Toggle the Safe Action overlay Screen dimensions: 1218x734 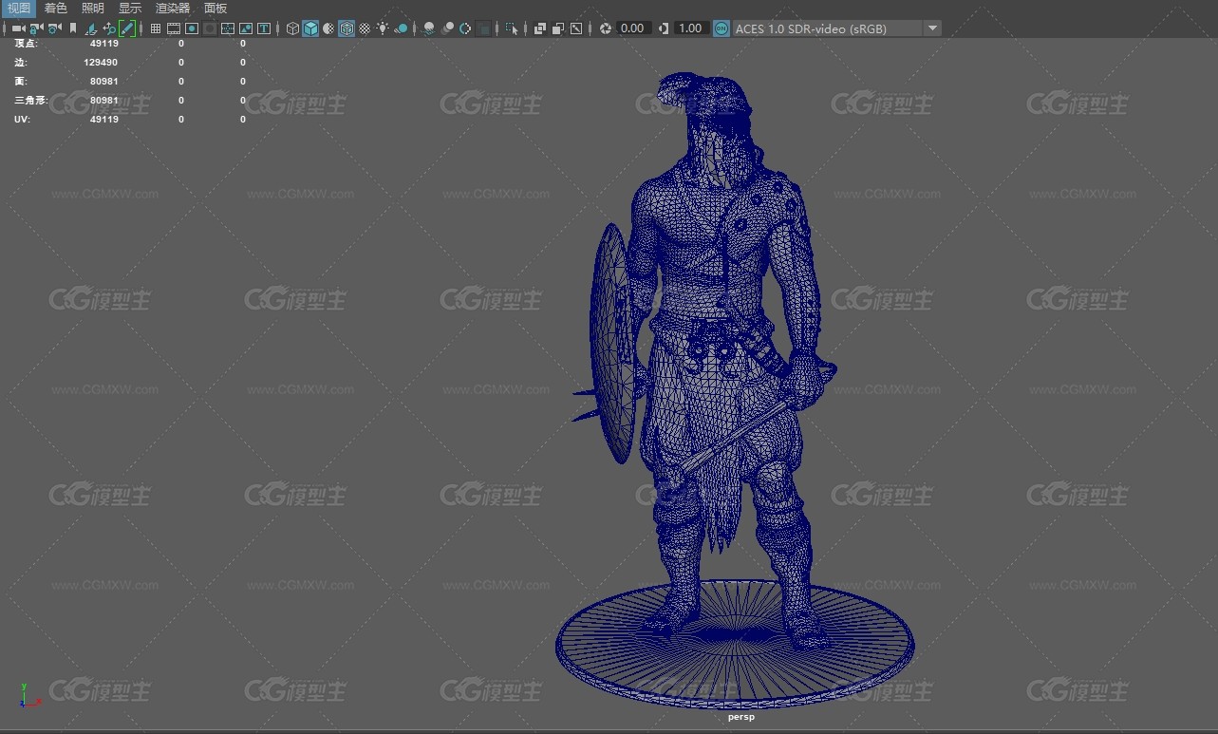pos(246,28)
